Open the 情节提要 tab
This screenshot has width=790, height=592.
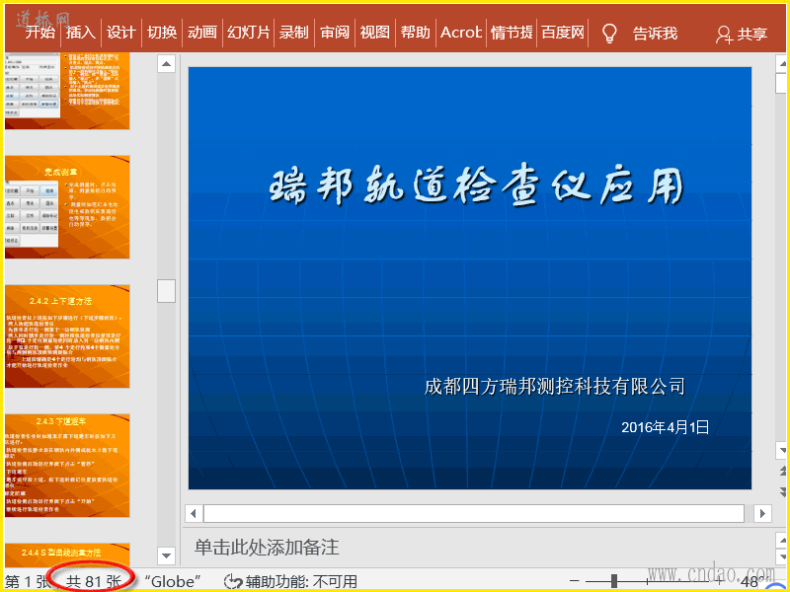pyautogui.click(x=512, y=33)
